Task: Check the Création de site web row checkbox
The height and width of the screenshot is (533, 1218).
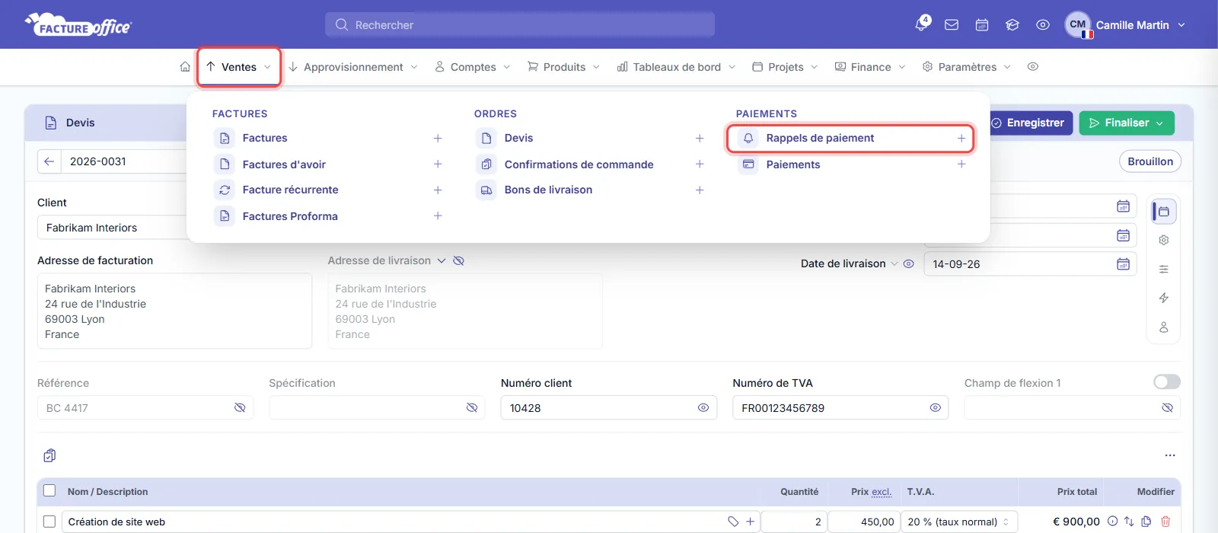Action: [x=49, y=522]
